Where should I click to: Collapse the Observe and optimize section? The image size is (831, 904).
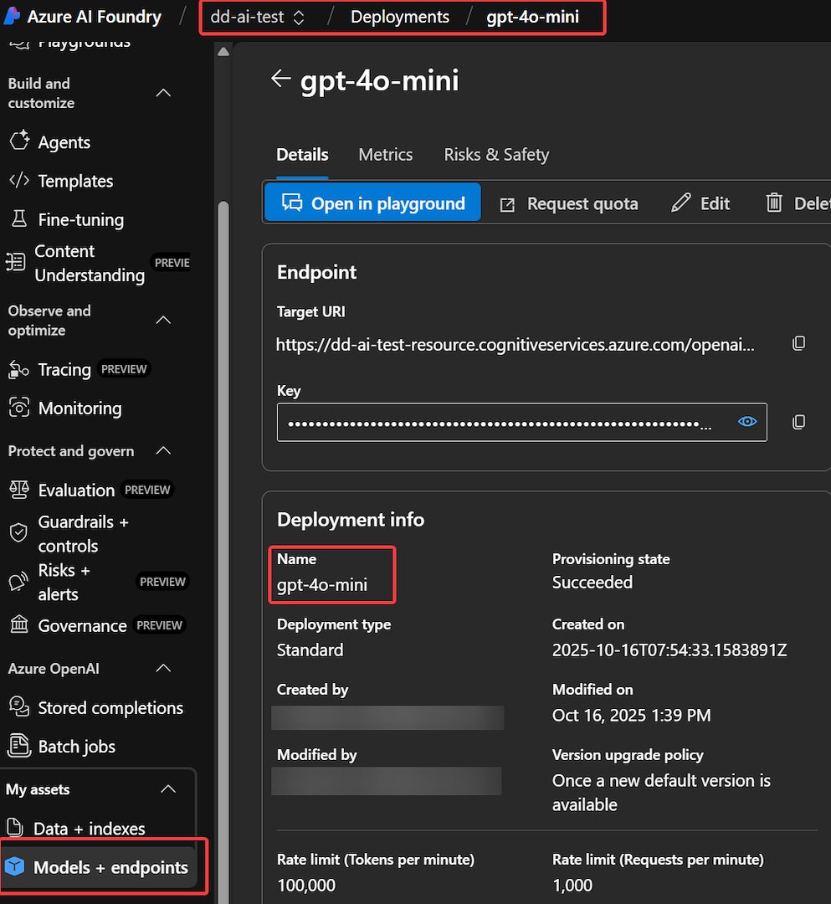click(x=164, y=321)
